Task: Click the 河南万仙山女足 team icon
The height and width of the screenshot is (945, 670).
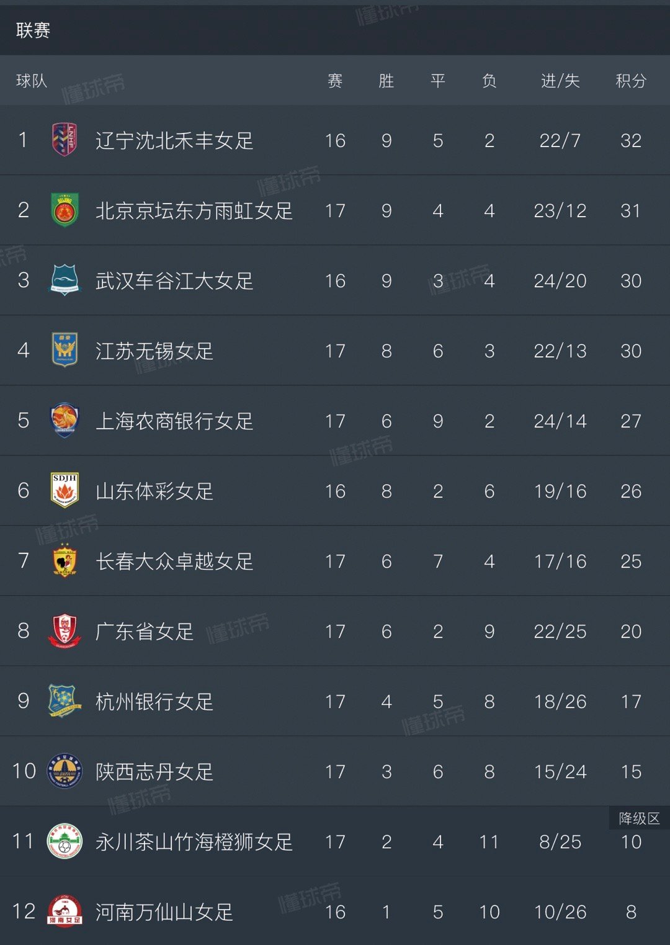Action: [65, 911]
